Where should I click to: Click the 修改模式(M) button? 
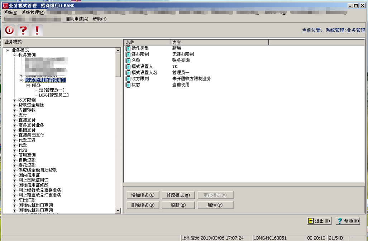(x=178, y=195)
